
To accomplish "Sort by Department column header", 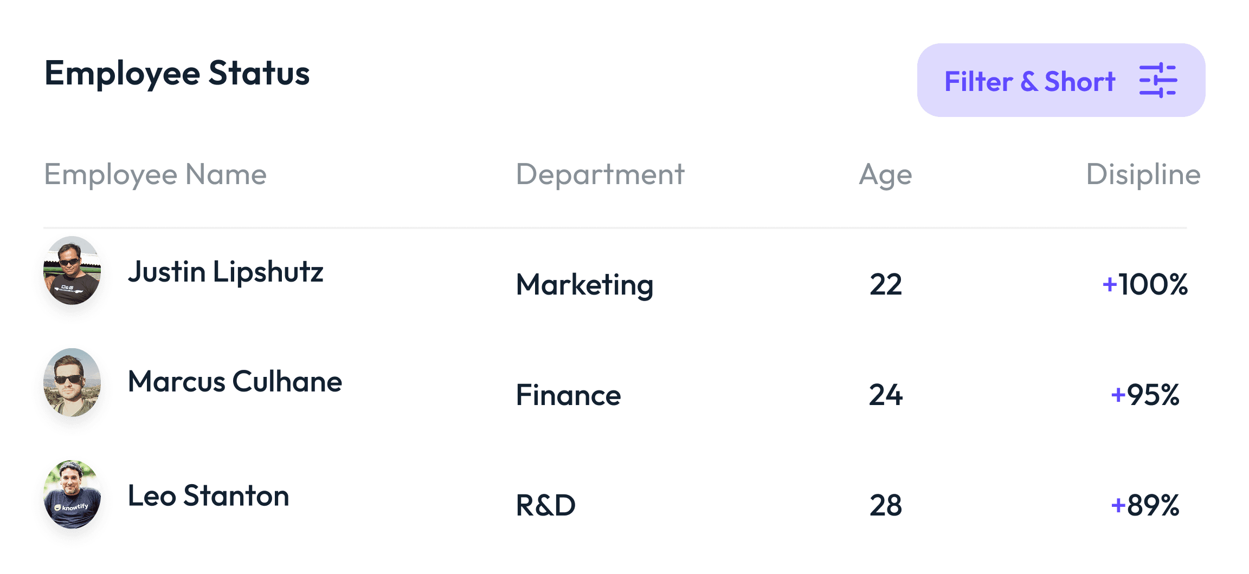I will click(x=600, y=175).
